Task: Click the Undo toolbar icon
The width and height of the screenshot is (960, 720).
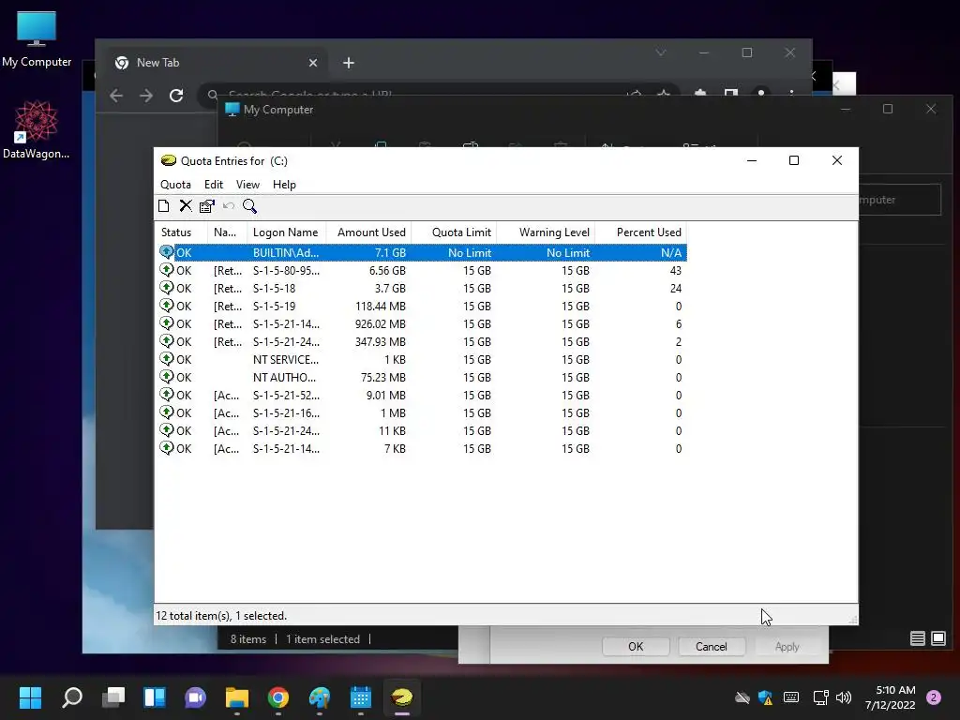Action: pos(229,206)
